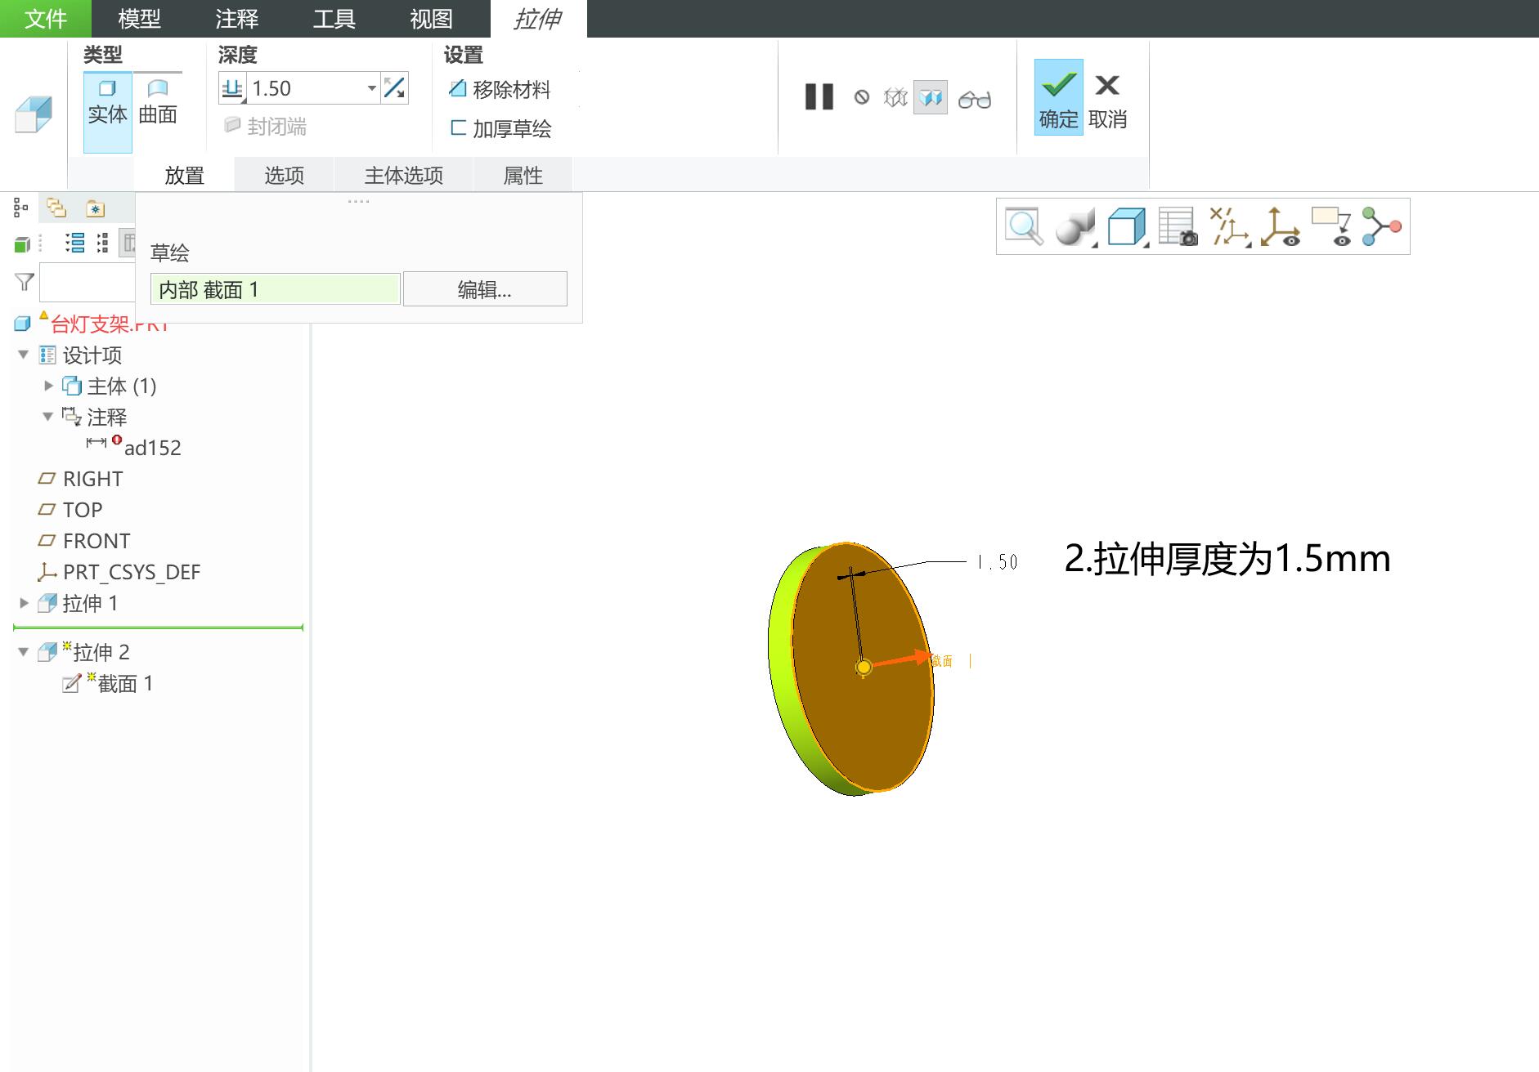Toggle 加厚草绘 thicken sketch
The image size is (1539, 1072).
[x=500, y=128]
